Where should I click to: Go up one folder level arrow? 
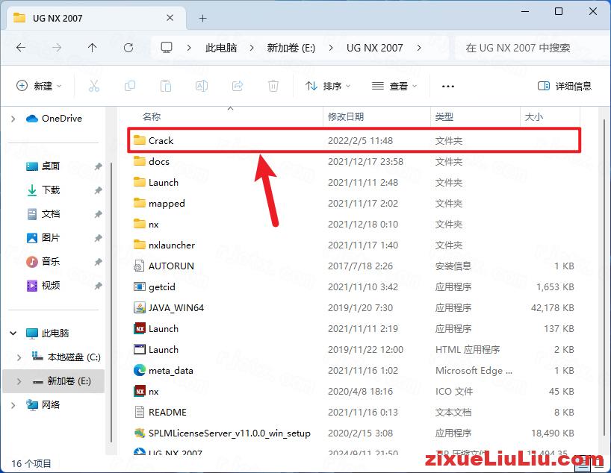tap(93, 48)
